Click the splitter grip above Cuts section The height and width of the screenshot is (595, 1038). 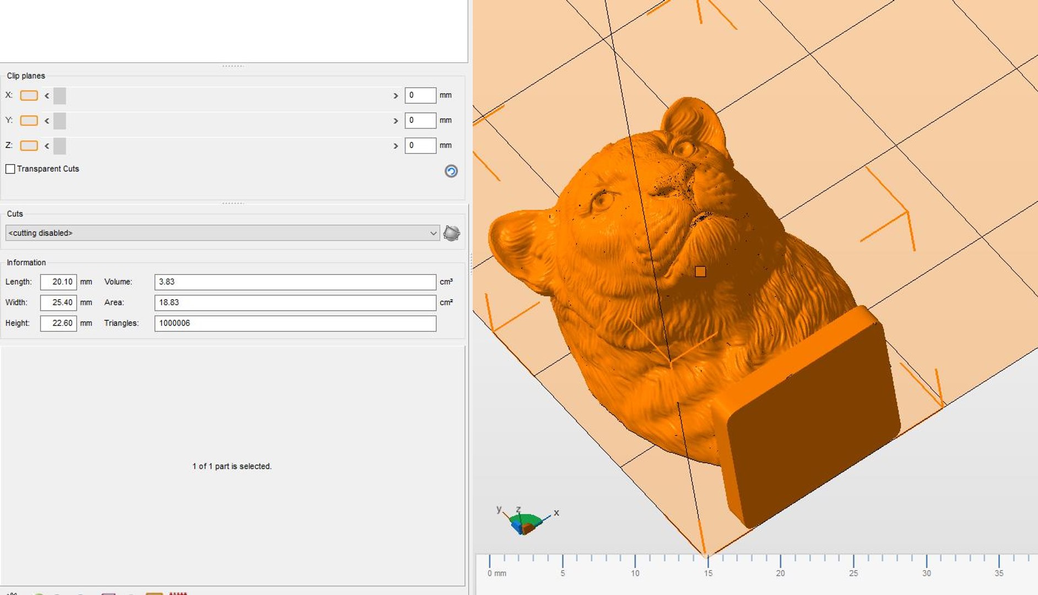point(233,203)
